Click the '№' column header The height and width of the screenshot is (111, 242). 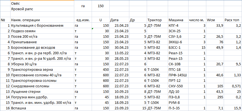coord(5,20)
